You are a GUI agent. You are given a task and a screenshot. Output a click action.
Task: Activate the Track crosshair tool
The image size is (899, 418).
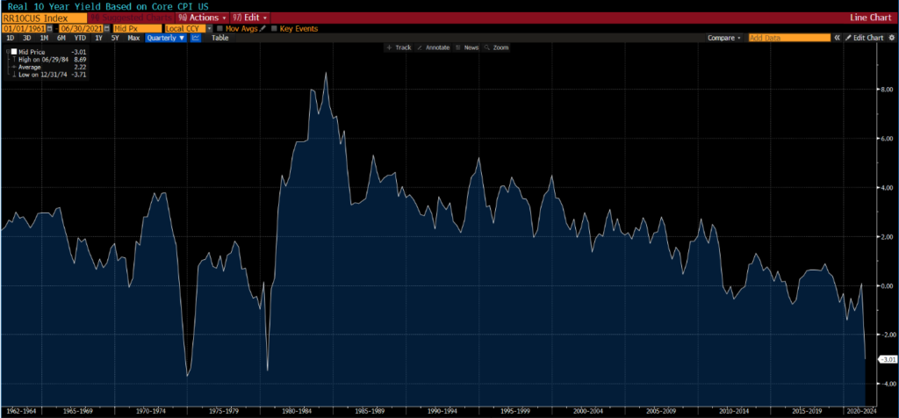coord(399,47)
